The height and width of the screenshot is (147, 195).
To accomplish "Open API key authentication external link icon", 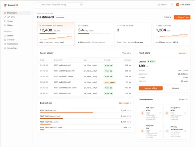I will click(185, 131).
